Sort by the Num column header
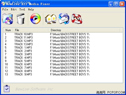This screenshot has height=95, width=126. (8, 30)
